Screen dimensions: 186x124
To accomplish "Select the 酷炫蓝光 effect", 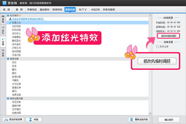I will pos(16,41).
